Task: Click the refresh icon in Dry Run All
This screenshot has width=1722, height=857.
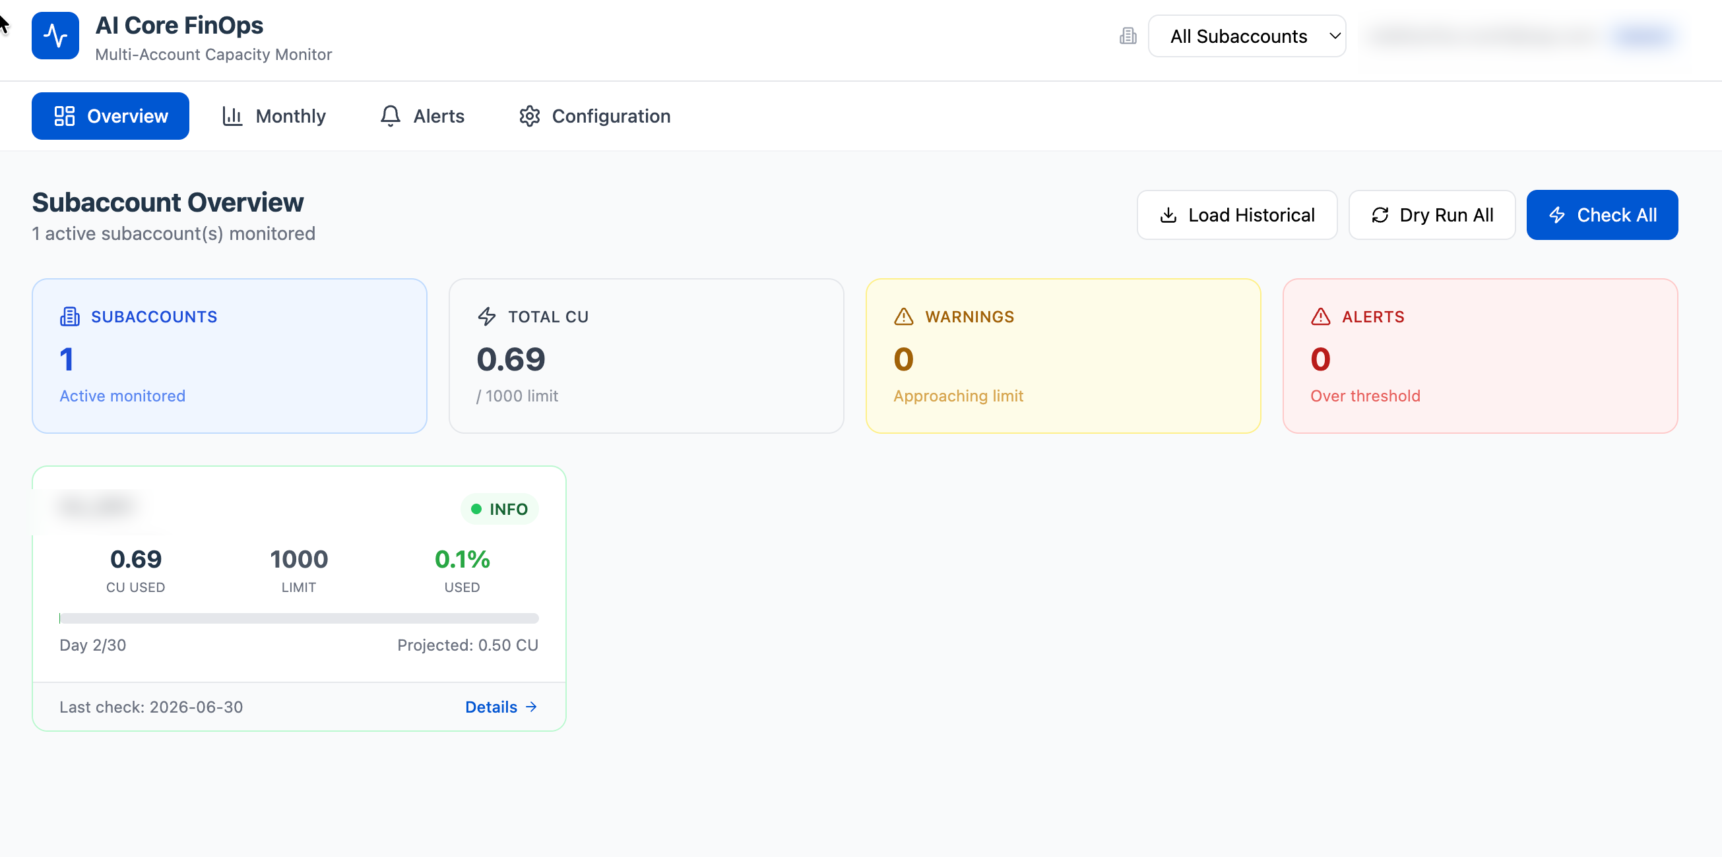Action: click(1380, 215)
